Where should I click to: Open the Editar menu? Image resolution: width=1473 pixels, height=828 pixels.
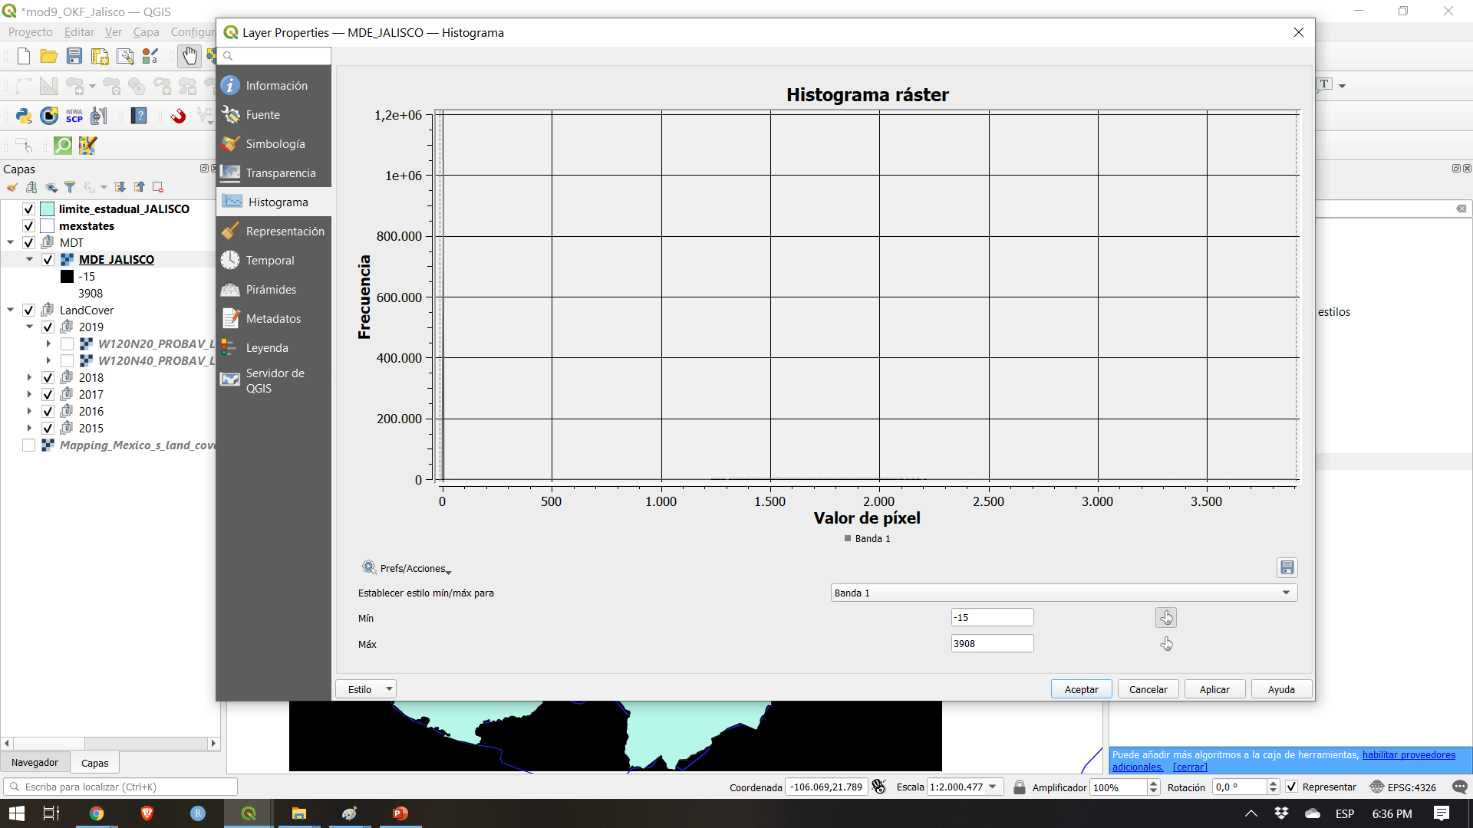click(x=79, y=32)
